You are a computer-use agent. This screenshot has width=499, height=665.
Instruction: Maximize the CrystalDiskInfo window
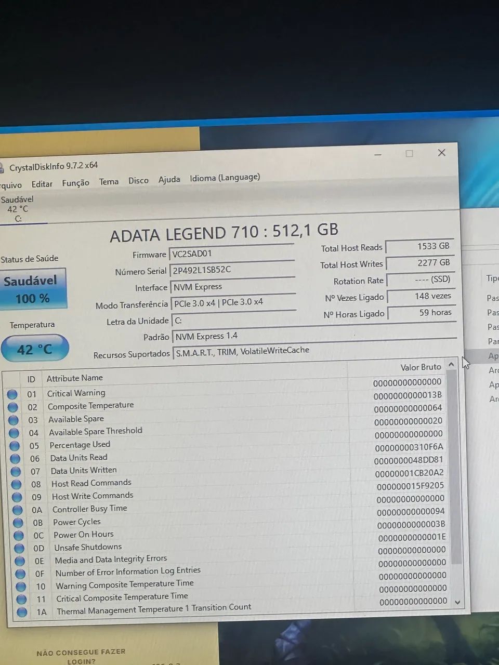click(x=409, y=153)
